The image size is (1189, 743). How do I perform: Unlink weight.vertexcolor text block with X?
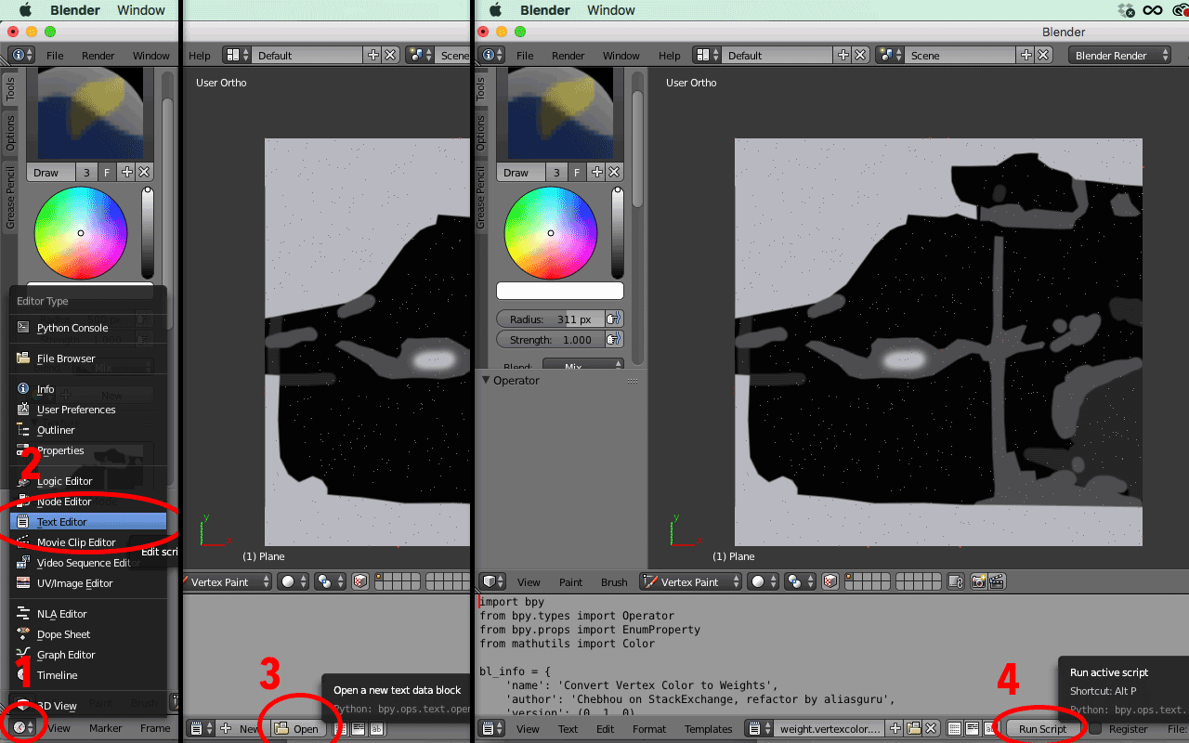pyautogui.click(x=931, y=729)
